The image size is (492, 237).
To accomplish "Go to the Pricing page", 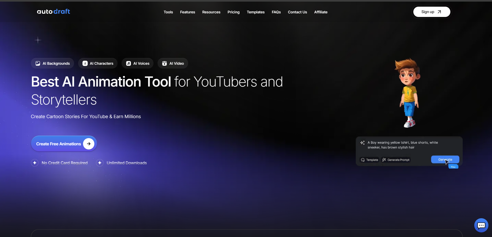I will (x=233, y=12).
